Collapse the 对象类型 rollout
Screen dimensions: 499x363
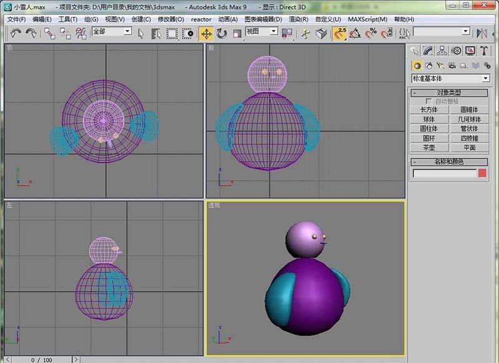(449, 92)
